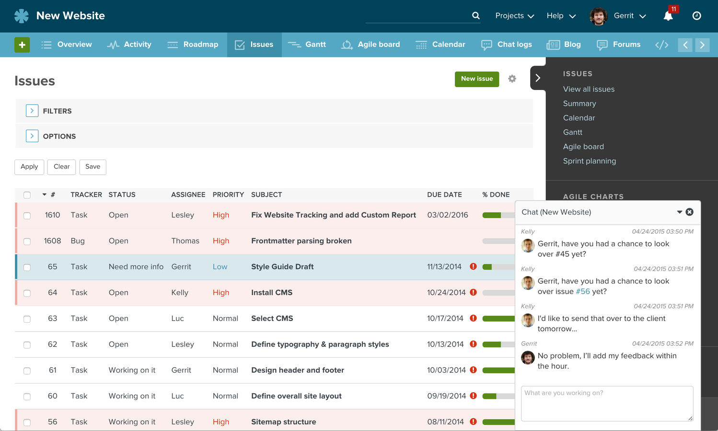718x431 pixels.
Task: Open Fix Website Tracking and add Custom Report
Action: pyautogui.click(x=334, y=215)
